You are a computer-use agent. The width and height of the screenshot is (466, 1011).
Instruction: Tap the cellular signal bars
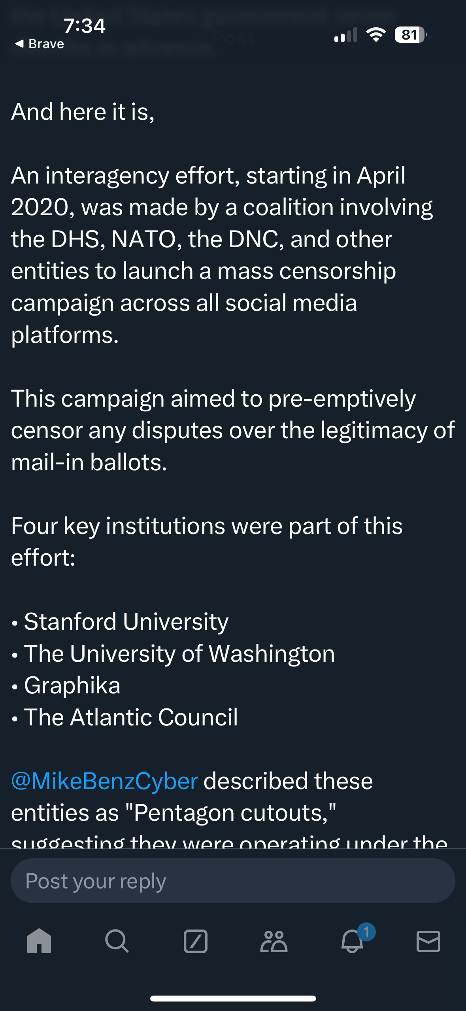click(x=346, y=35)
